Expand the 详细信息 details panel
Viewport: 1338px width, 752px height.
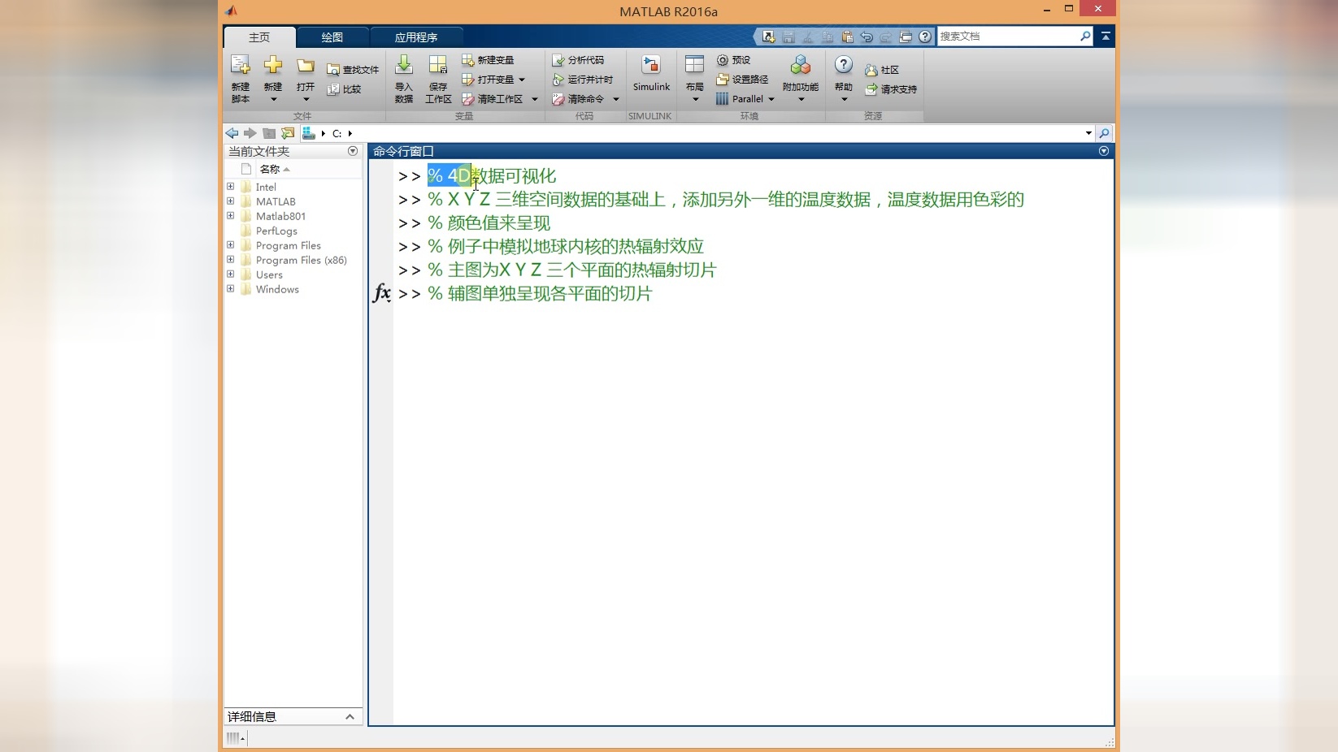(x=350, y=716)
